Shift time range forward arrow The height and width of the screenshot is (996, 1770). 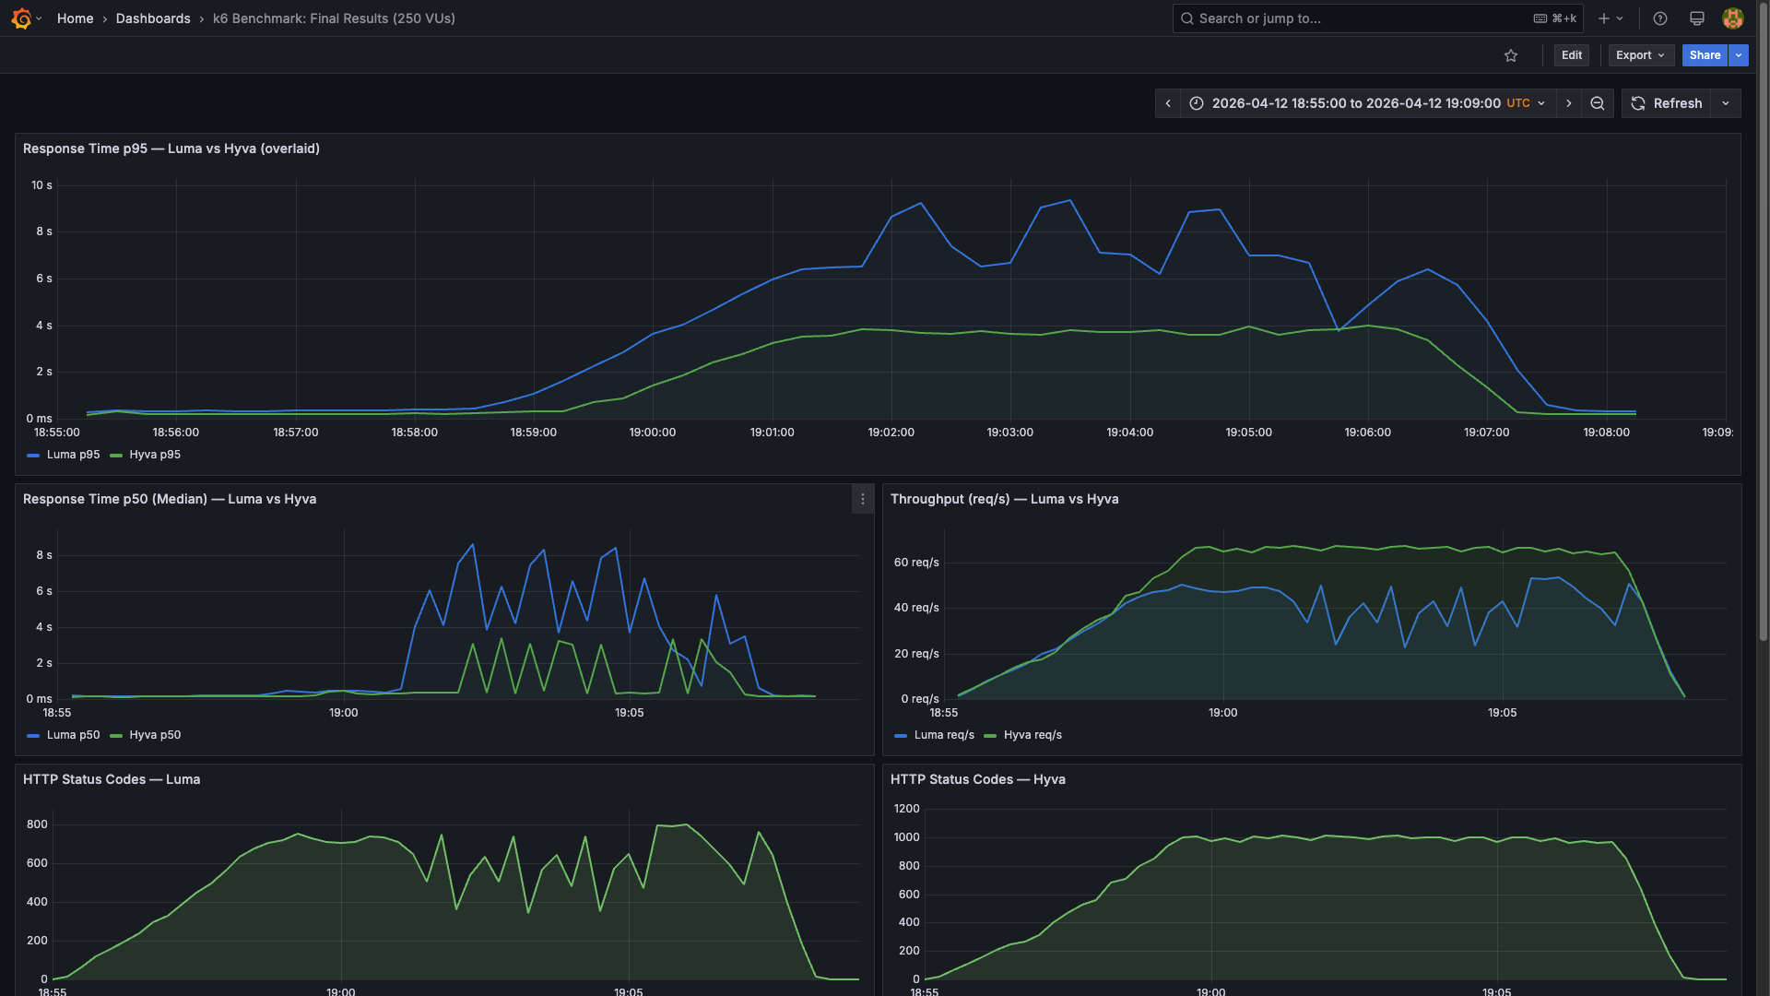click(1569, 103)
